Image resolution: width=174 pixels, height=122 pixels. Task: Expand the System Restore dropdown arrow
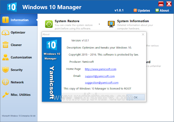coord(99,24)
